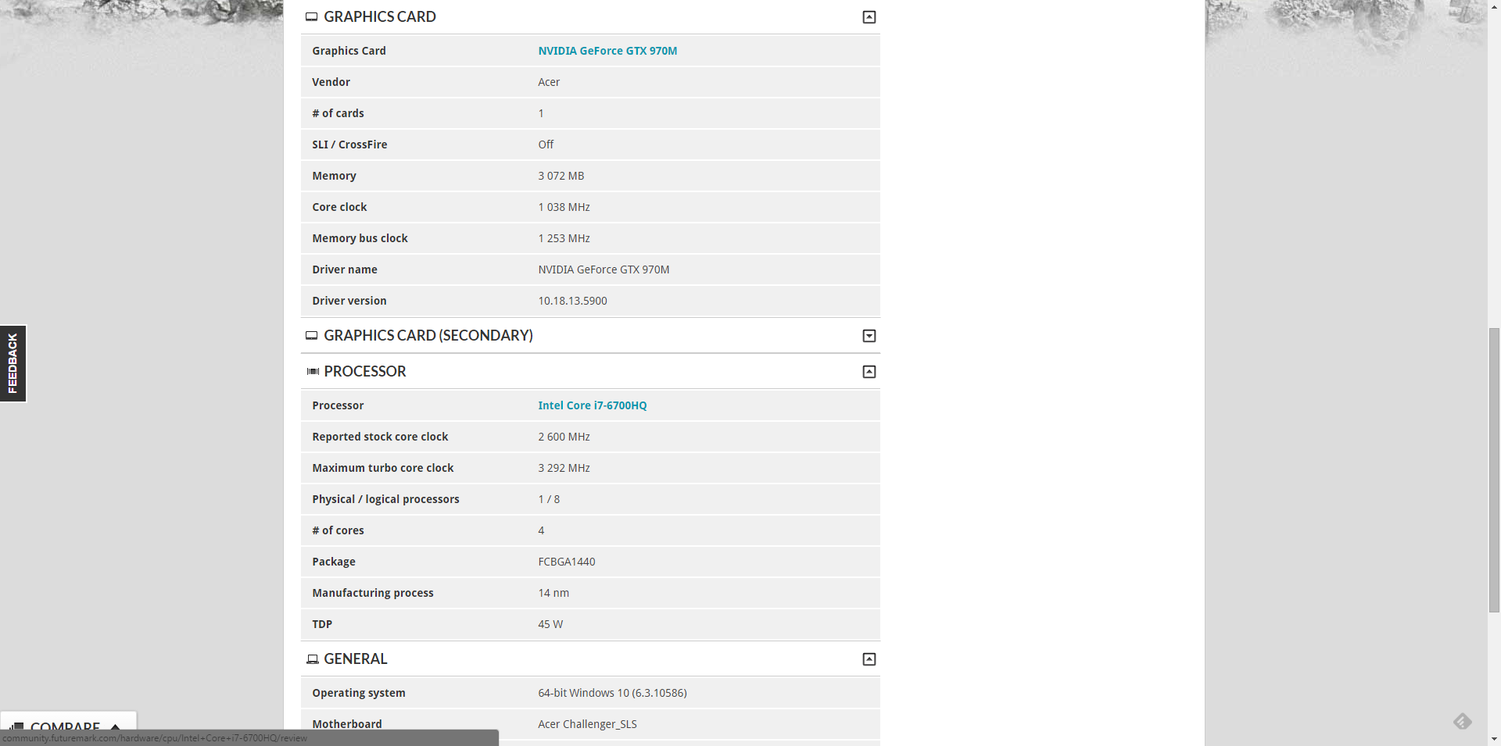Image resolution: width=1501 pixels, height=746 pixels.
Task: Click the PROCESSOR heading text
Action: (x=365, y=371)
